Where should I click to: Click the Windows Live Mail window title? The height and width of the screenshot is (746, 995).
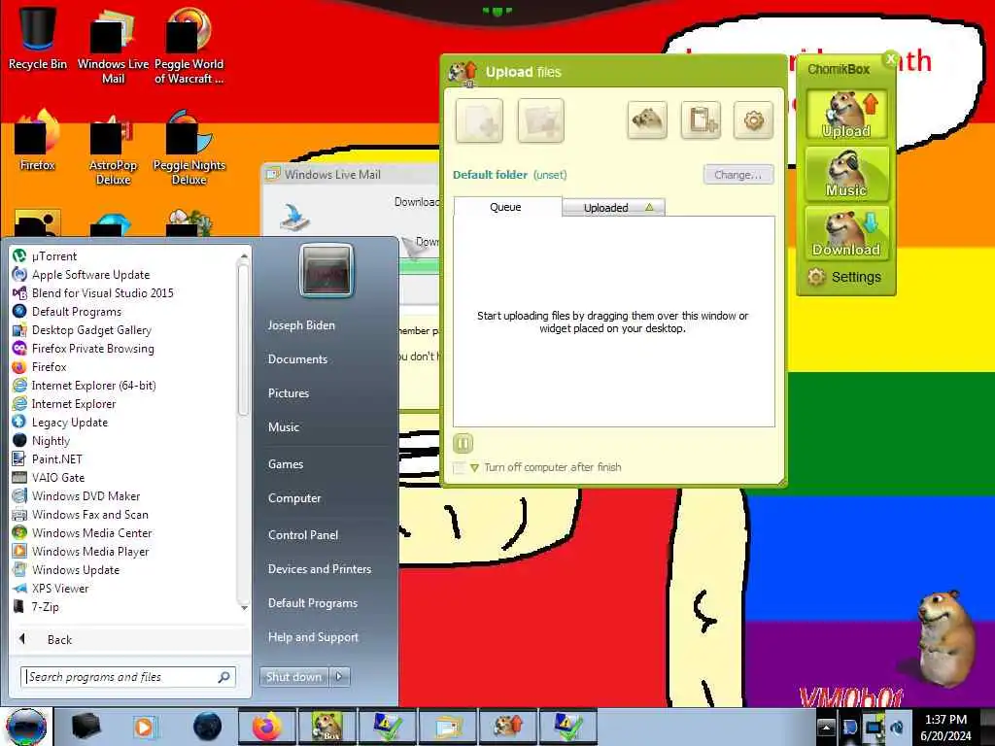[x=332, y=175]
